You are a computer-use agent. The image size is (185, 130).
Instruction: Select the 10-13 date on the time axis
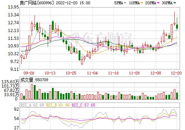tap(50, 73)
